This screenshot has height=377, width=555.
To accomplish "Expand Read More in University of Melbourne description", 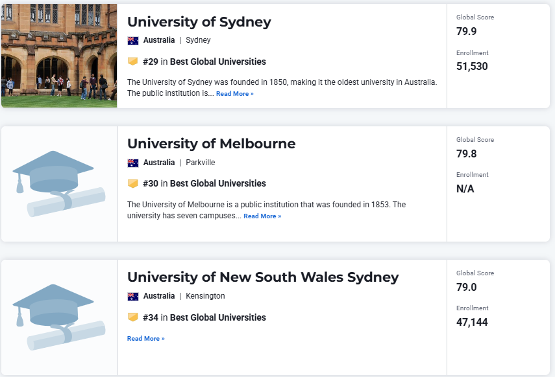I will tap(262, 216).
